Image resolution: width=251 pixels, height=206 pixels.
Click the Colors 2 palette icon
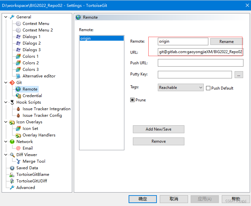tap(18, 63)
